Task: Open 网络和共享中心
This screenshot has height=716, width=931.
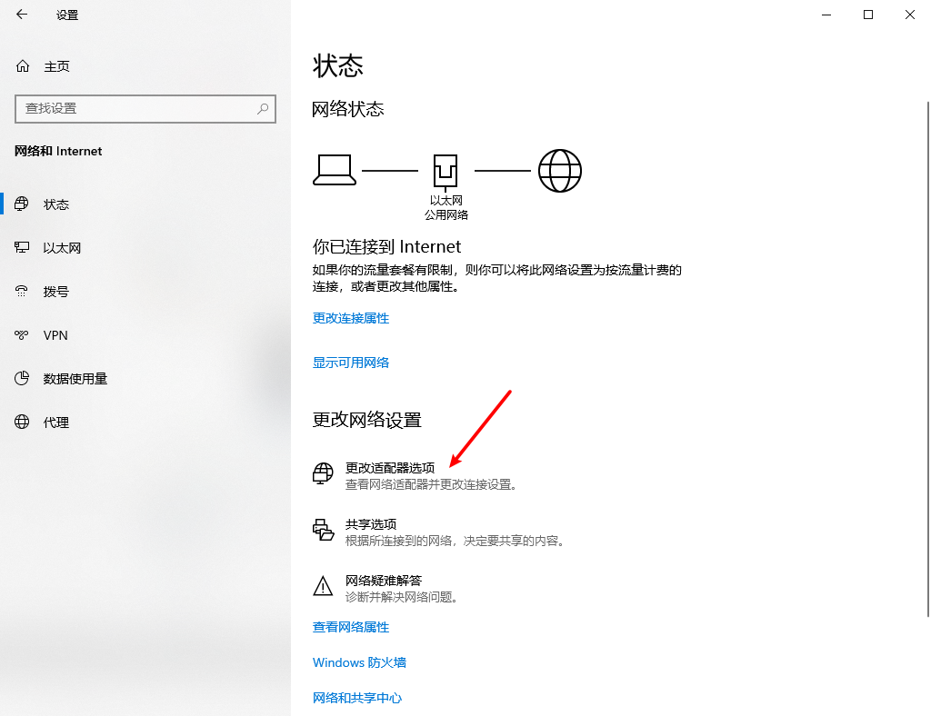Action: [x=356, y=698]
